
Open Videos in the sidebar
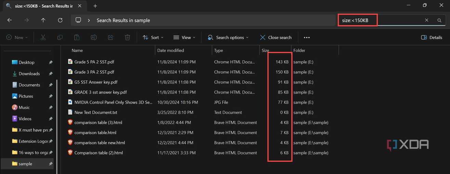[25, 119]
